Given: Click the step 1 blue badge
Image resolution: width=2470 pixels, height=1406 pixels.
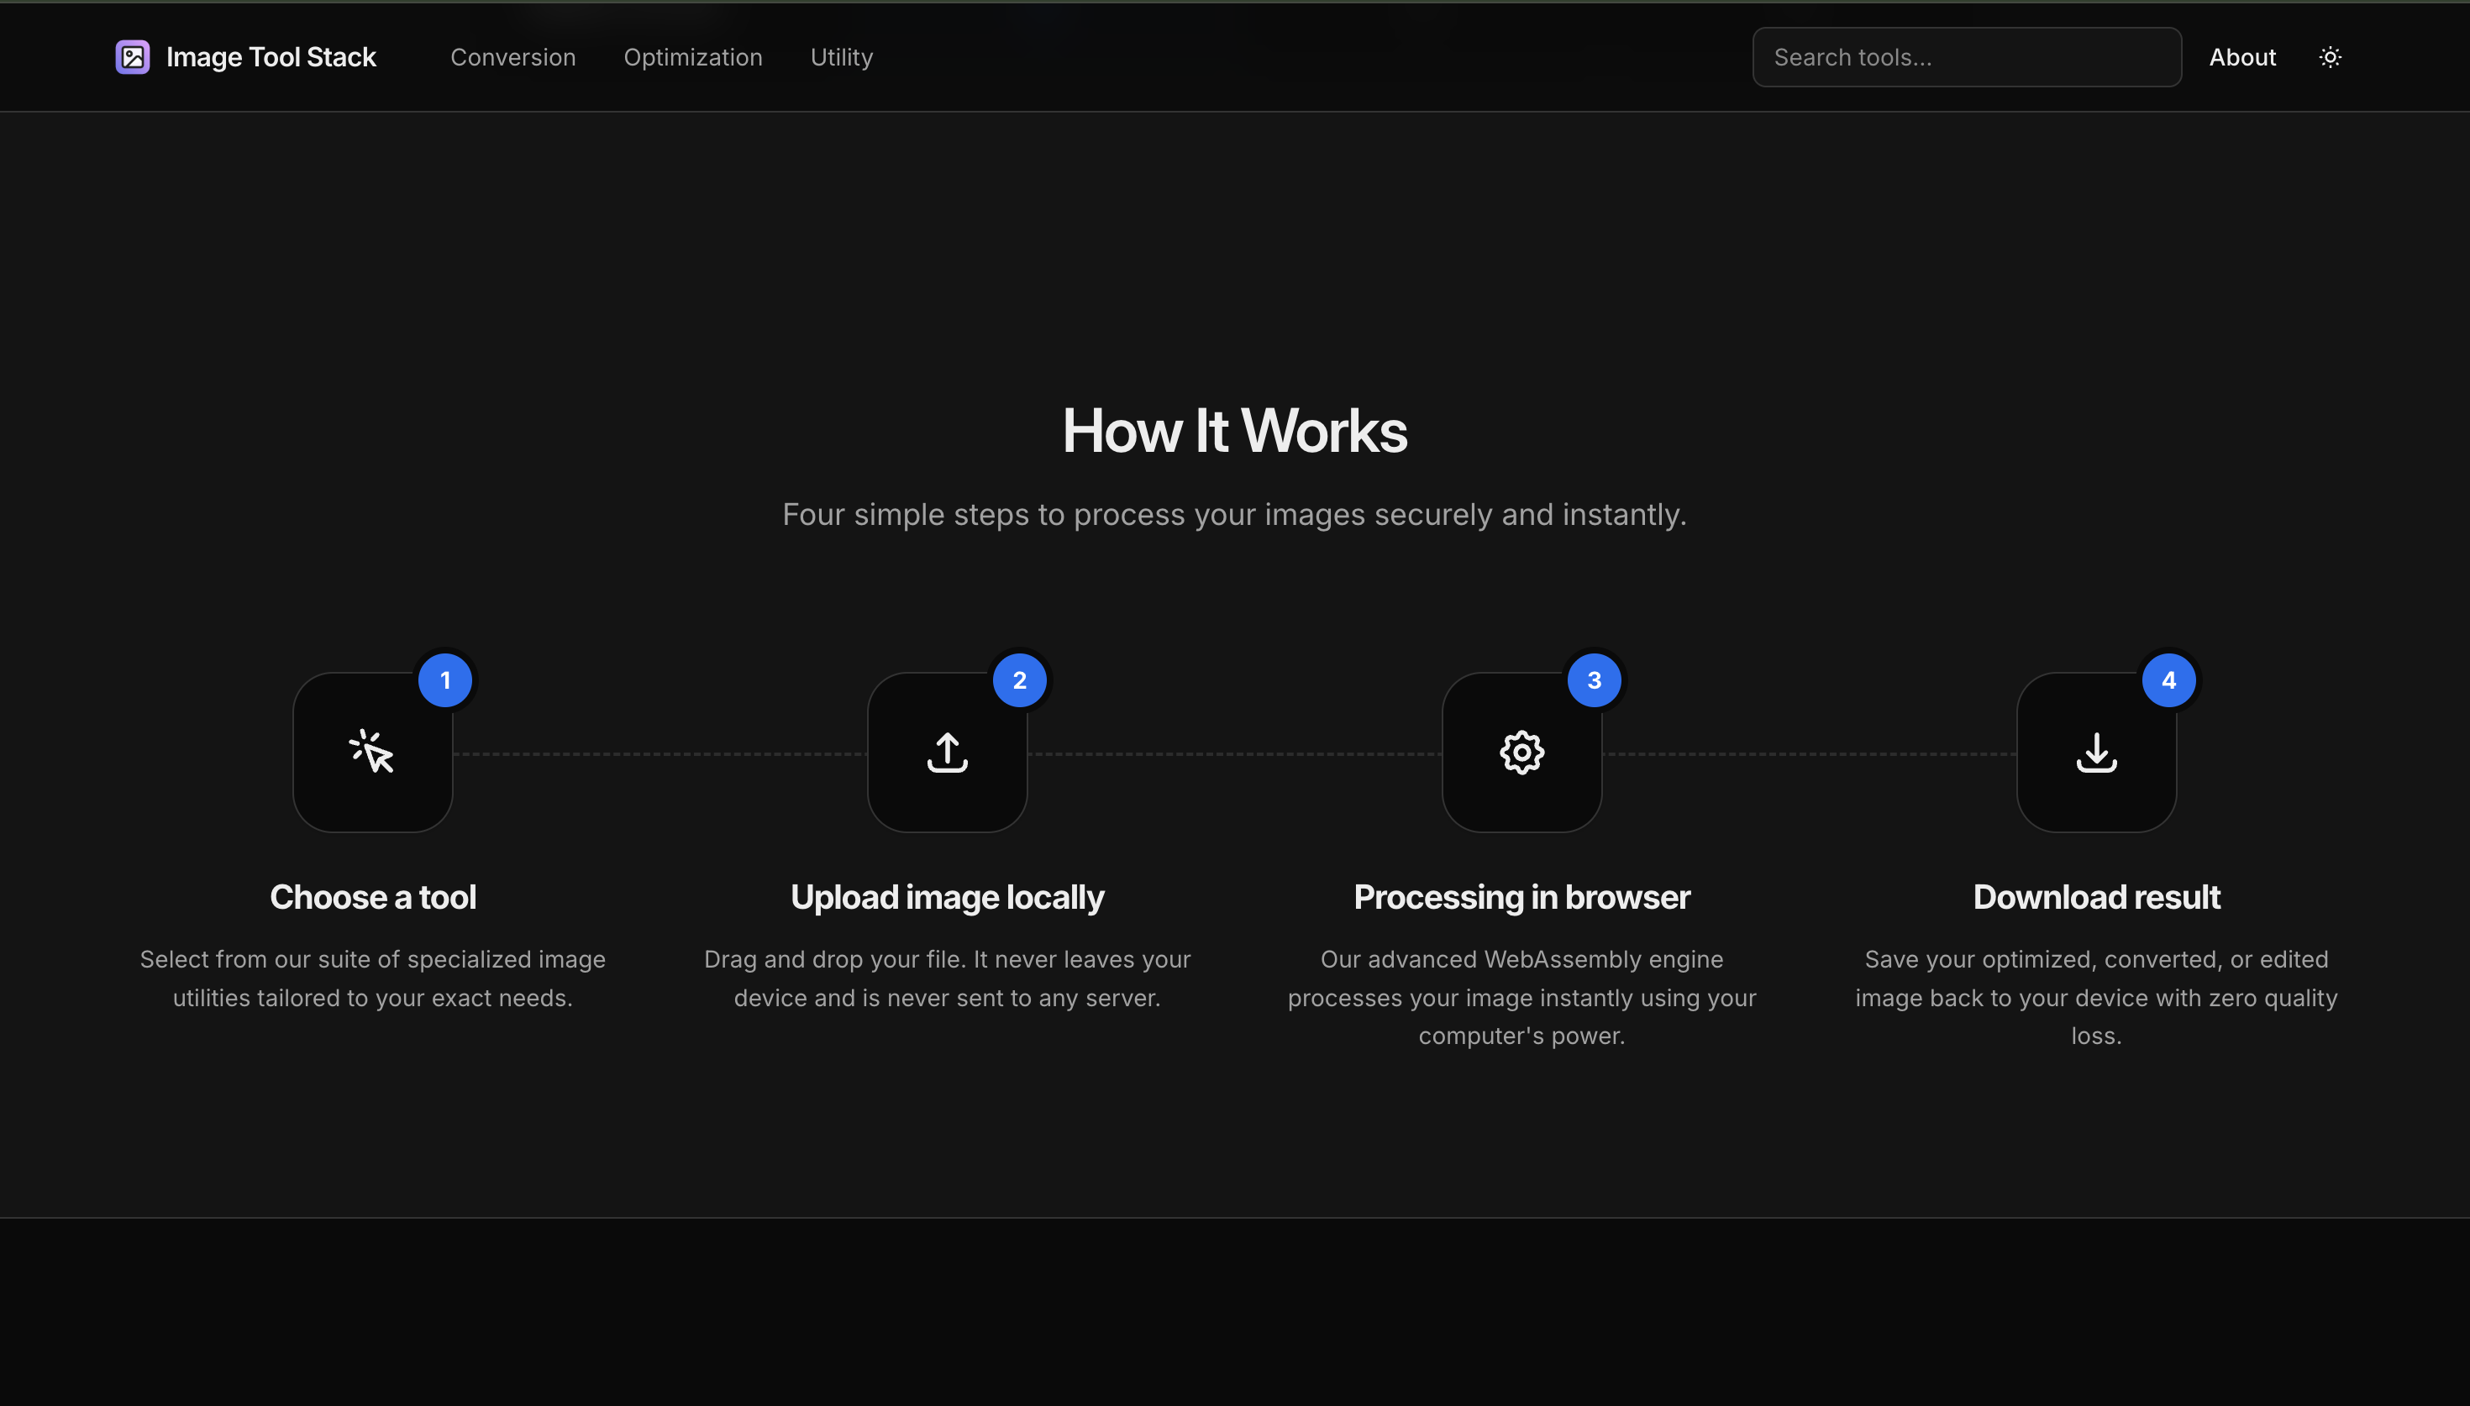Looking at the screenshot, I should [445, 679].
